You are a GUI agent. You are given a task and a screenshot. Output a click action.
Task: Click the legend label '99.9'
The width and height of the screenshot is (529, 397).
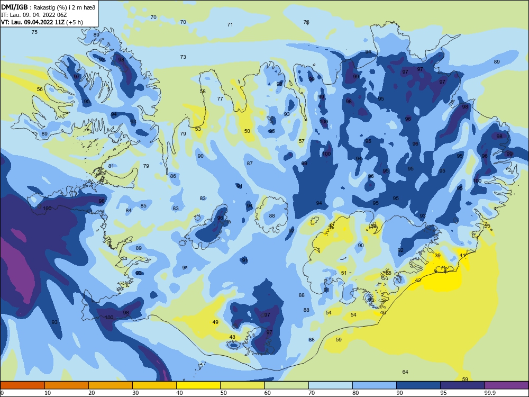[490, 393]
